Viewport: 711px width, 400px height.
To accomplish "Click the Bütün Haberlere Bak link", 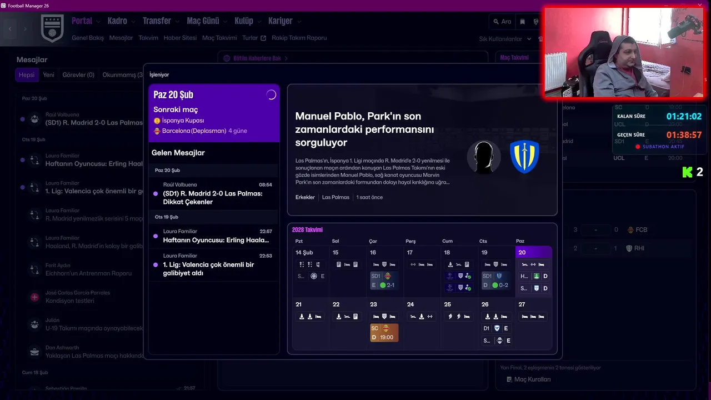I will [x=257, y=58].
